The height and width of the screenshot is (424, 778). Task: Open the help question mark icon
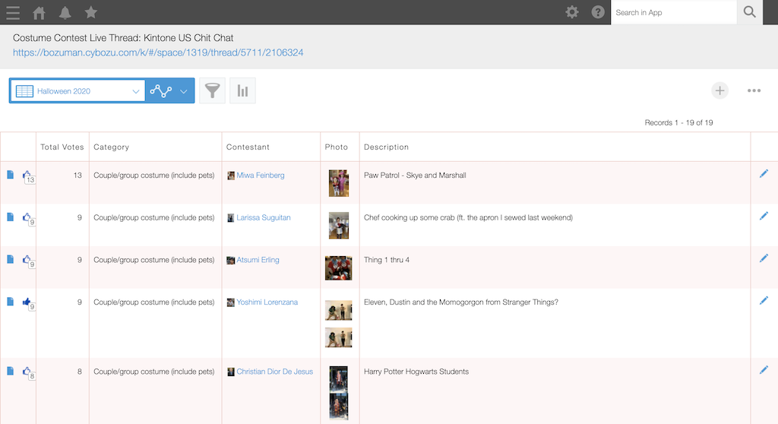598,12
